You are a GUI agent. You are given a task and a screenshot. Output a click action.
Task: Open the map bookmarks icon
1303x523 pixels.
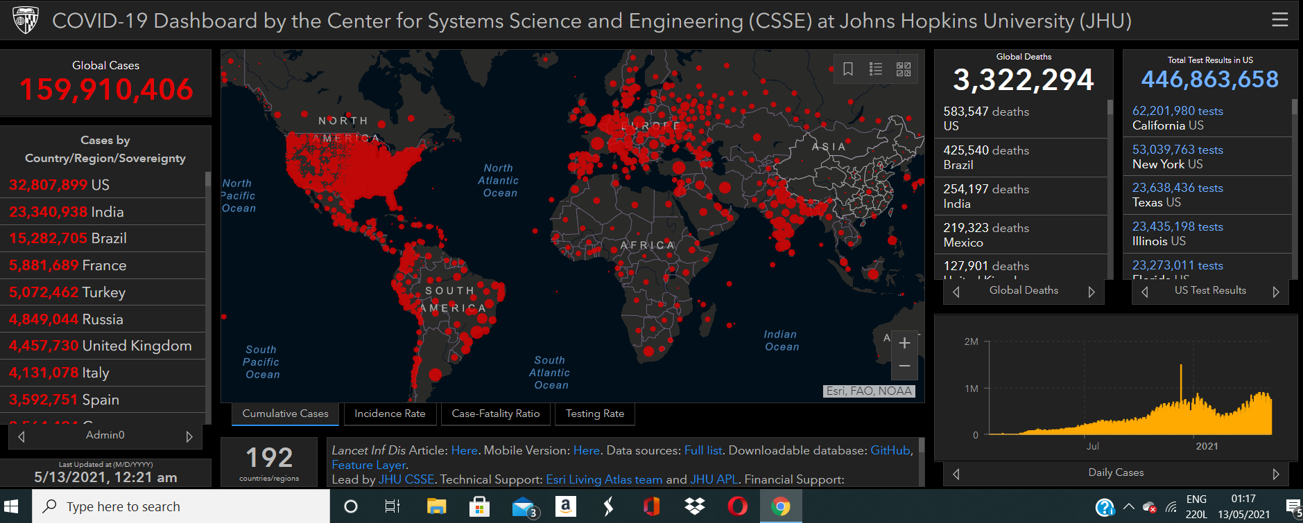(847, 69)
